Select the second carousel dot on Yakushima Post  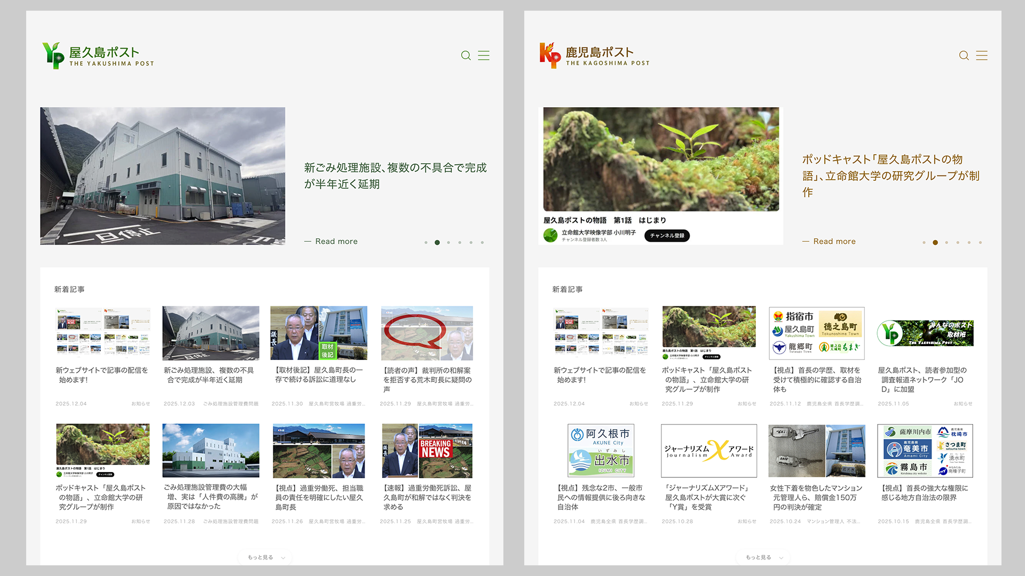point(437,242)
